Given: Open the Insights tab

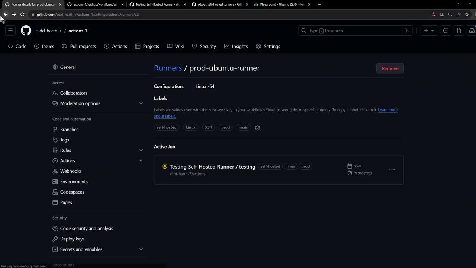Looking at the screenshot, I should tap(236, 46).
